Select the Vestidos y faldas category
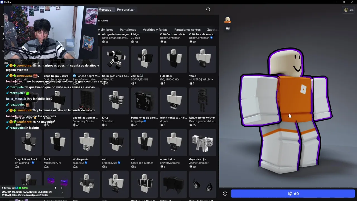 (155, 30)
